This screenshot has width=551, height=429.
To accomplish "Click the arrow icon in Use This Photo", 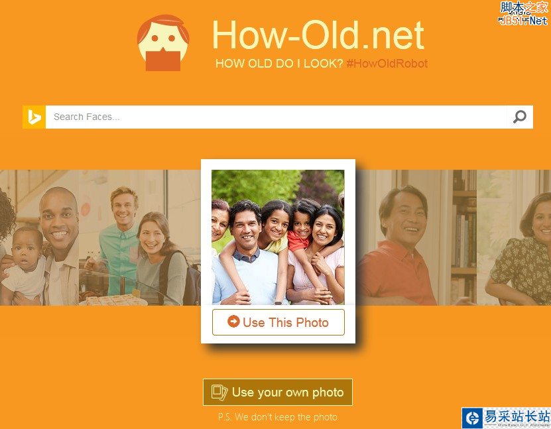I will click(x=233, y=321).
